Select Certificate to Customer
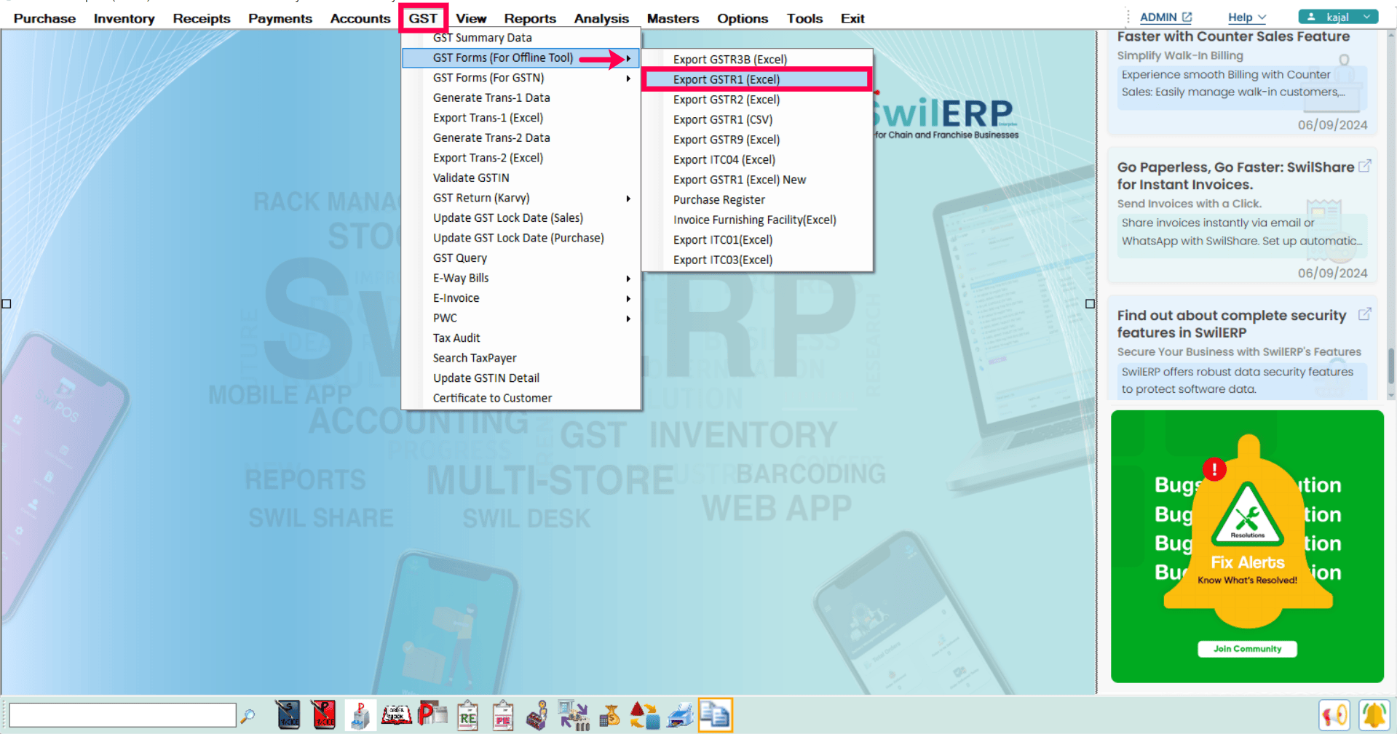 pos(521,398)
